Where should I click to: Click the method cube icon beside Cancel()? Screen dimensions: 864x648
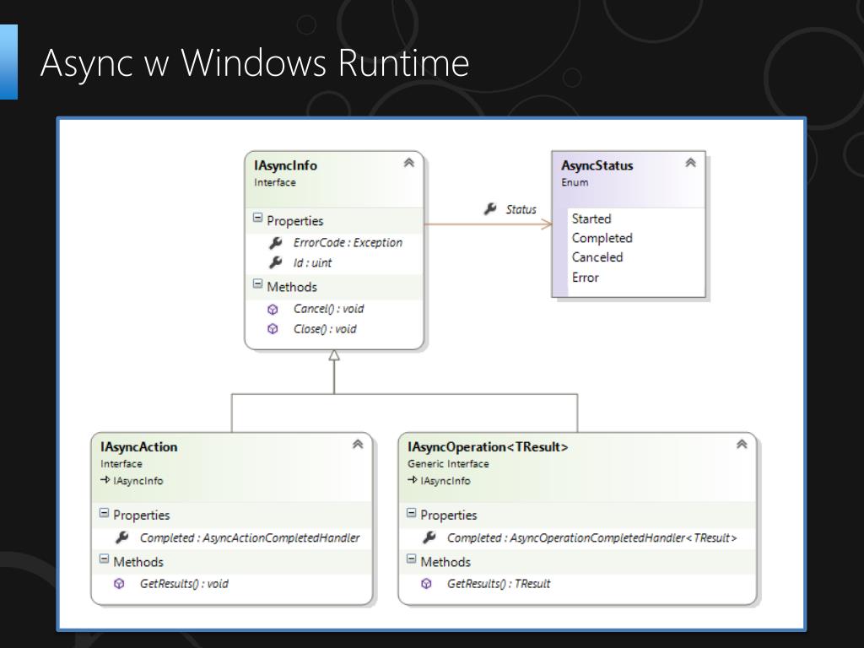pos(273,309)
